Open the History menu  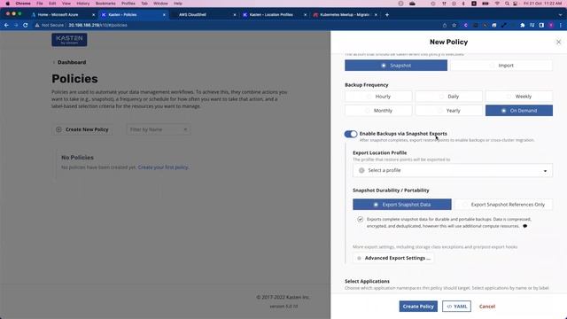82,4
